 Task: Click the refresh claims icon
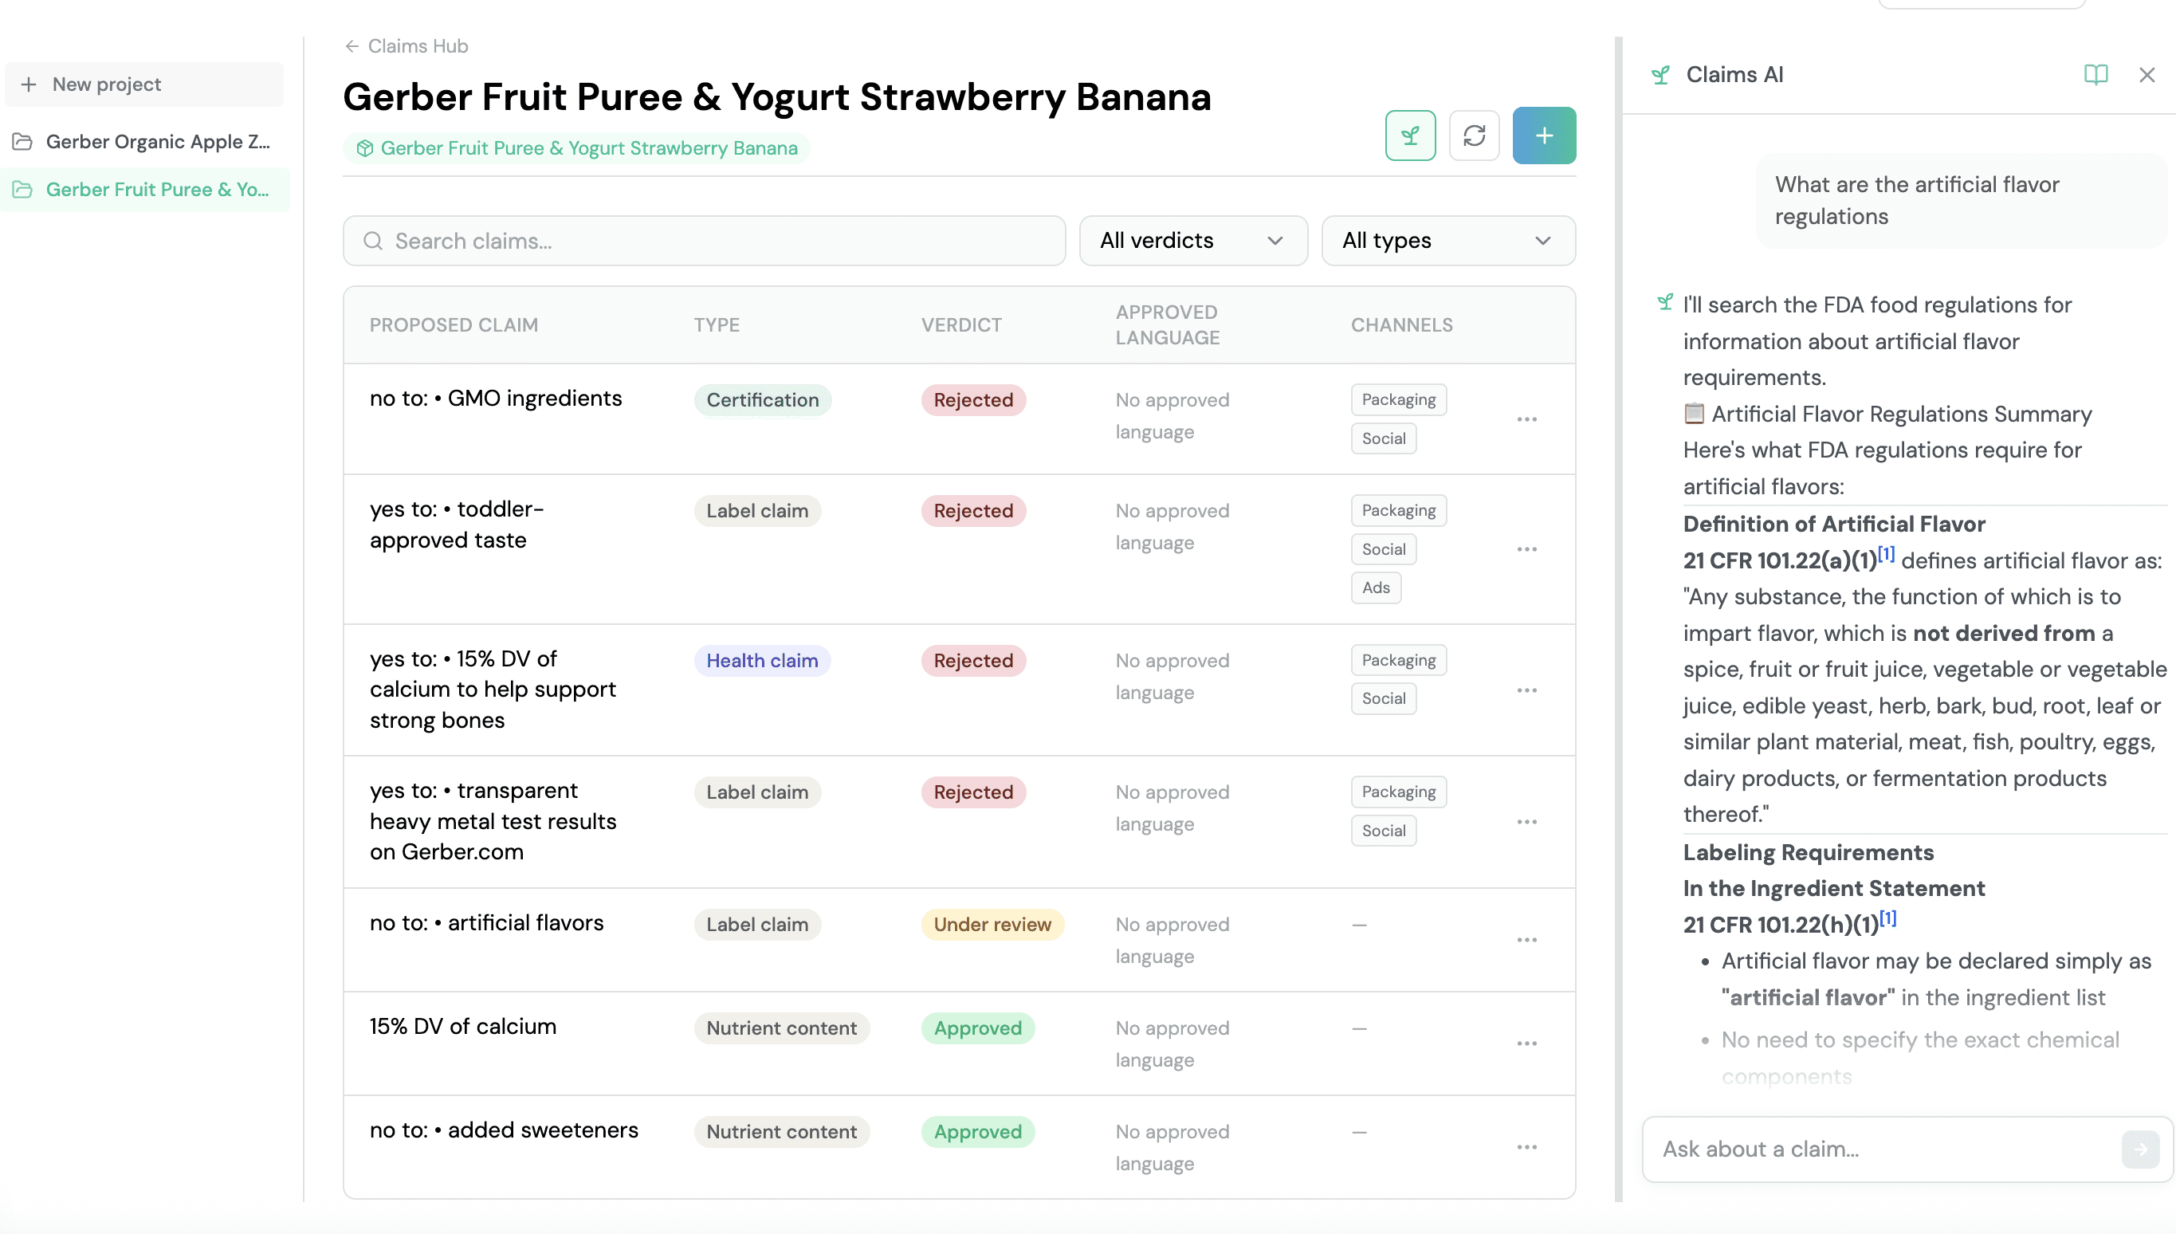click(1474, 136)
